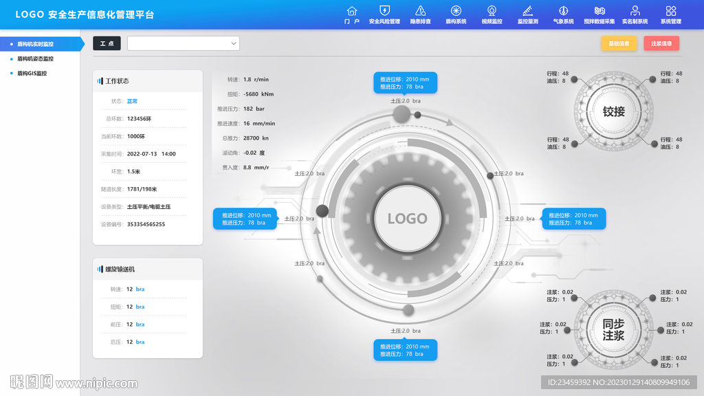This screenshot has width=704, height=396.
Task: Open 基础信息 yellow button
Action: [619, 43]
